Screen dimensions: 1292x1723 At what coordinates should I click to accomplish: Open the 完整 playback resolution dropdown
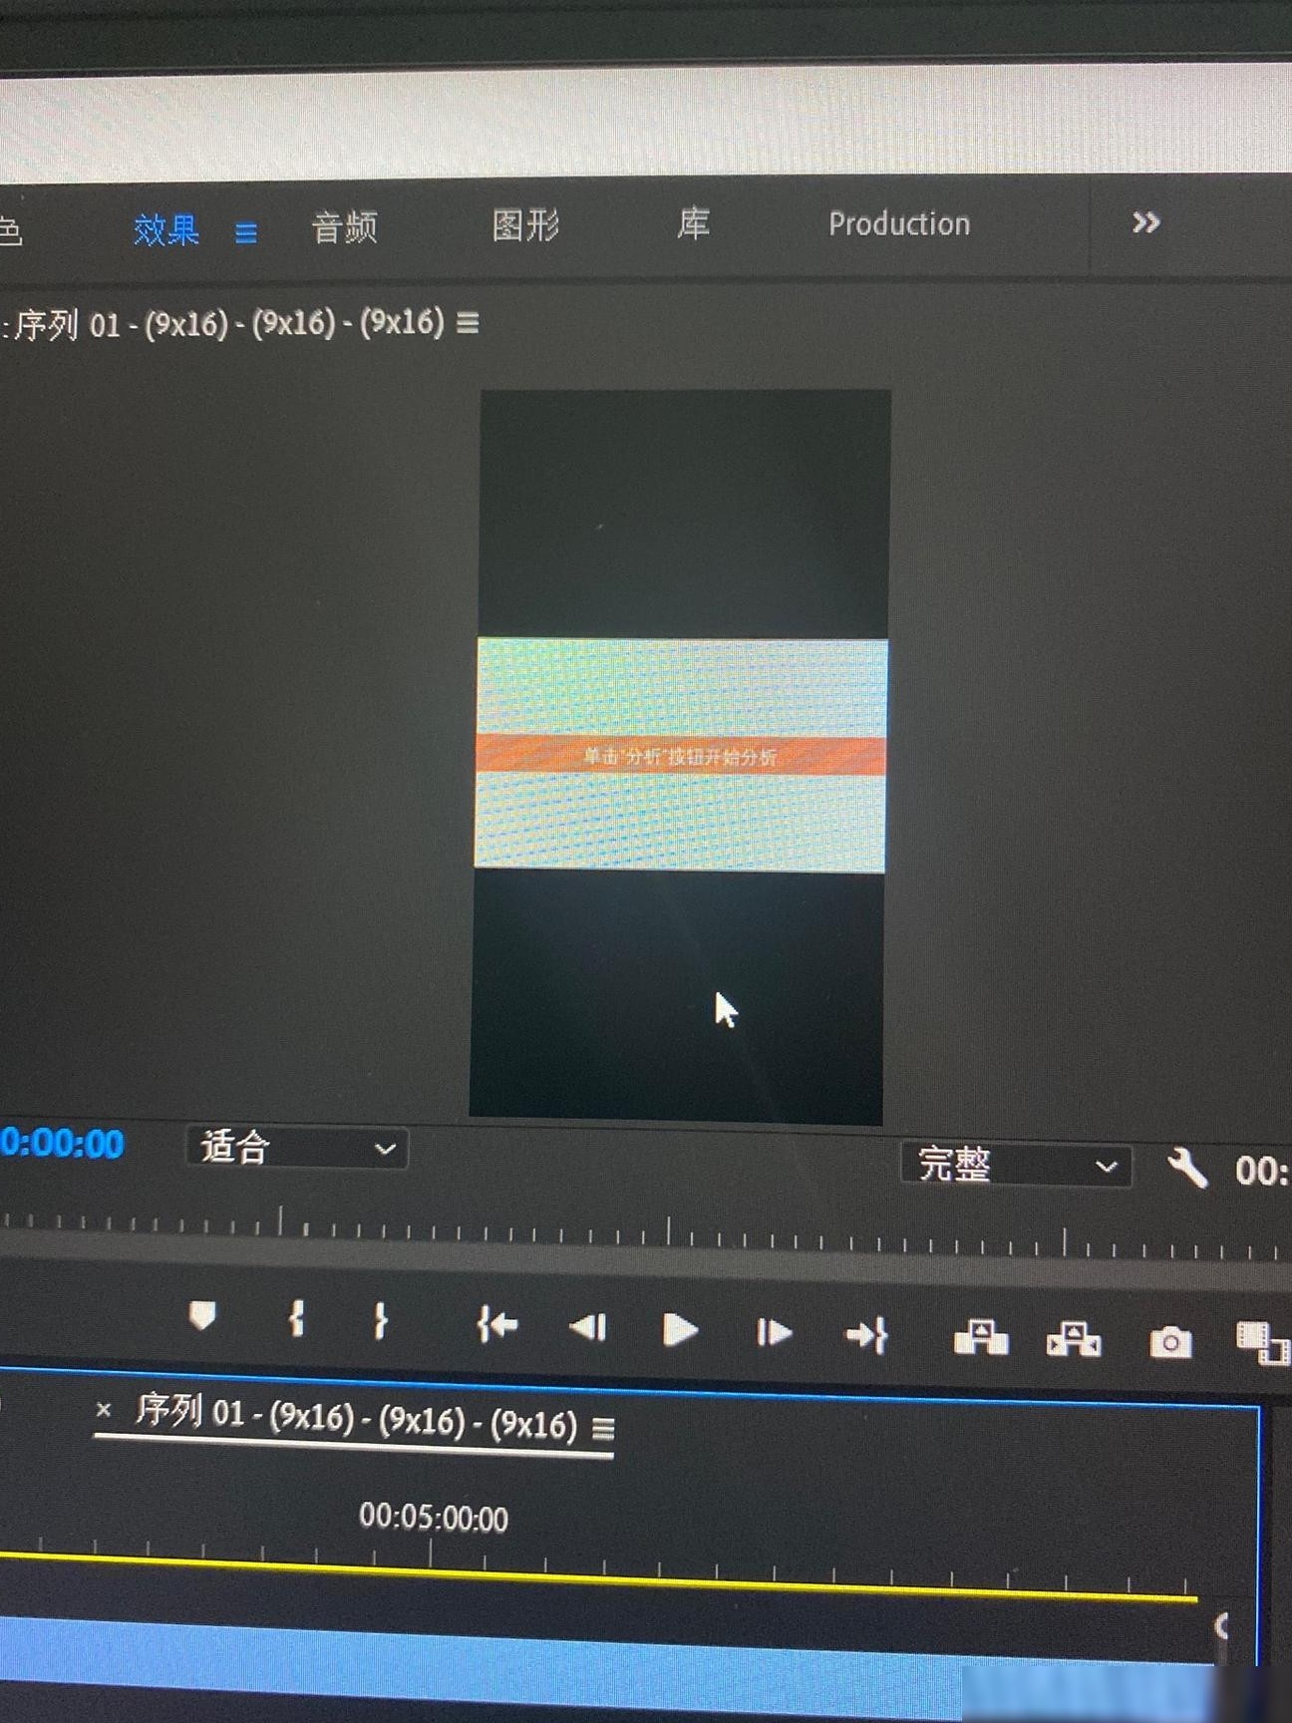coord(1016,1165)
